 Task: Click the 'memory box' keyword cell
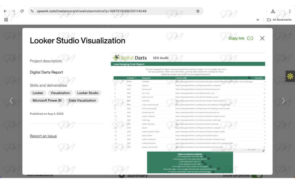tap(147, 89)
